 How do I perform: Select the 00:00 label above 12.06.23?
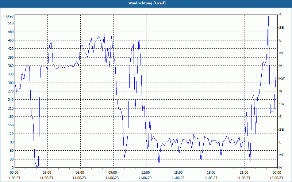point(277,172)
